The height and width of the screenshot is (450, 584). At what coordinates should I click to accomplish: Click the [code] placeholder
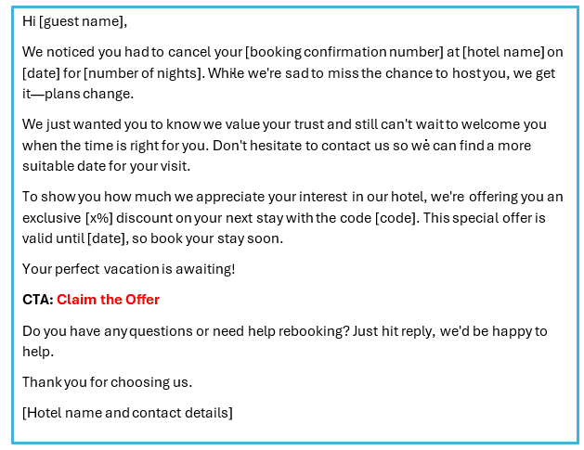point(396,218)
